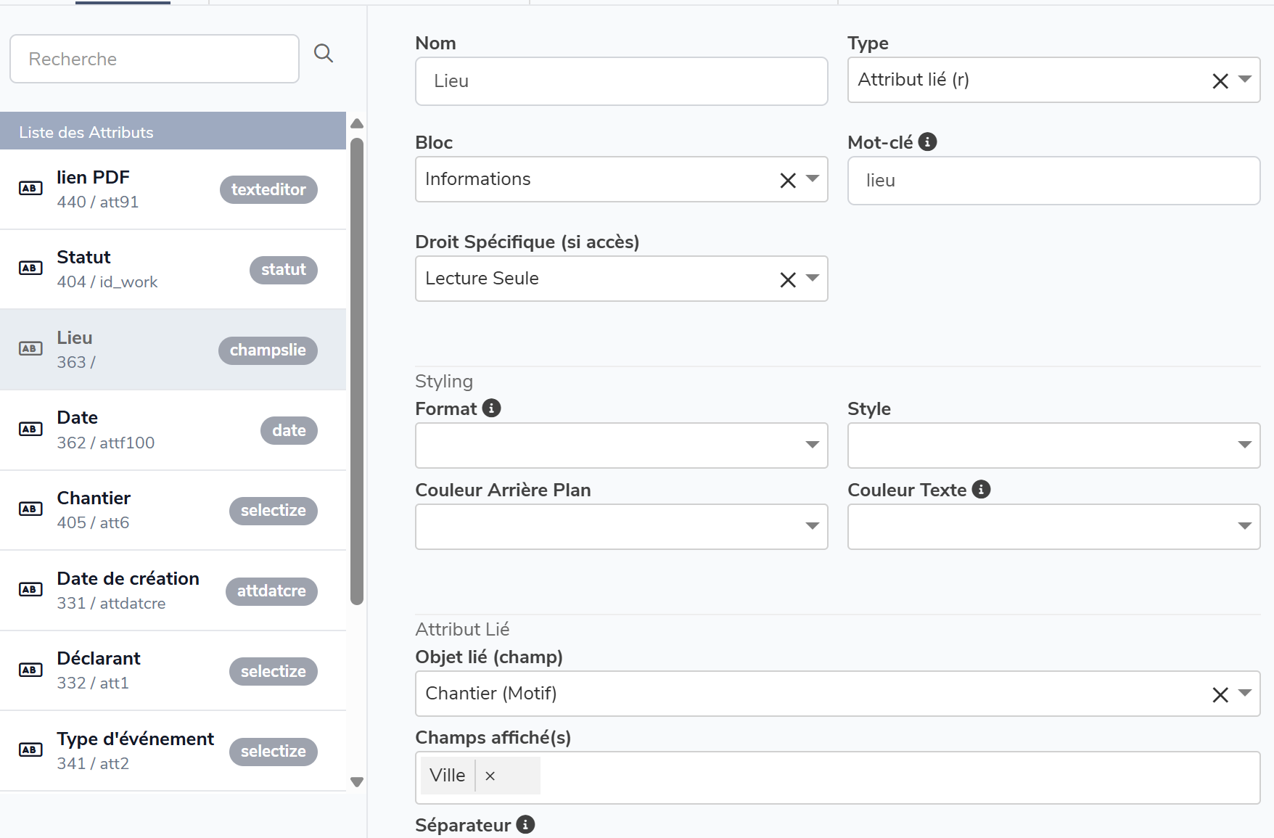Clear the Bloc Informations selection
The image size is (1274, 838).
(x=788, y=180)
